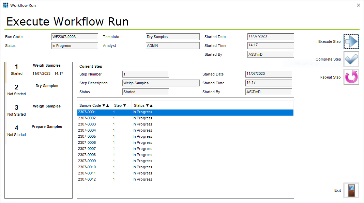This screenshot has width=364, height=203.
Task: Click the Step Description field in Current Step
Action: coord(161,83)
